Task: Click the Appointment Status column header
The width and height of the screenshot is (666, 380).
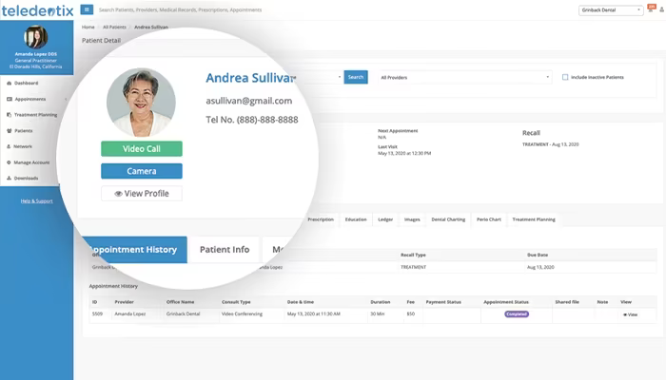Action: point(506,302)
